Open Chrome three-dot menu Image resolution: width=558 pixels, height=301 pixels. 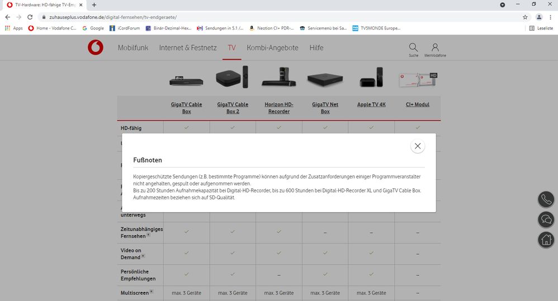point(551,17)
